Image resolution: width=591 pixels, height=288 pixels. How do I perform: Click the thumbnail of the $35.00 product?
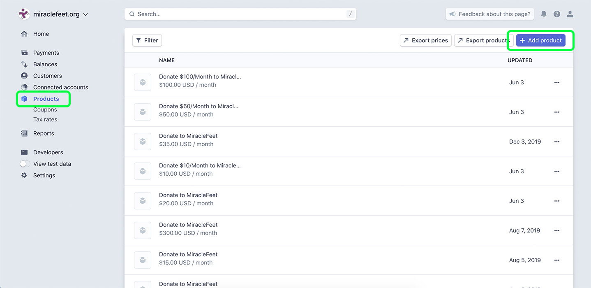(143, 142)
